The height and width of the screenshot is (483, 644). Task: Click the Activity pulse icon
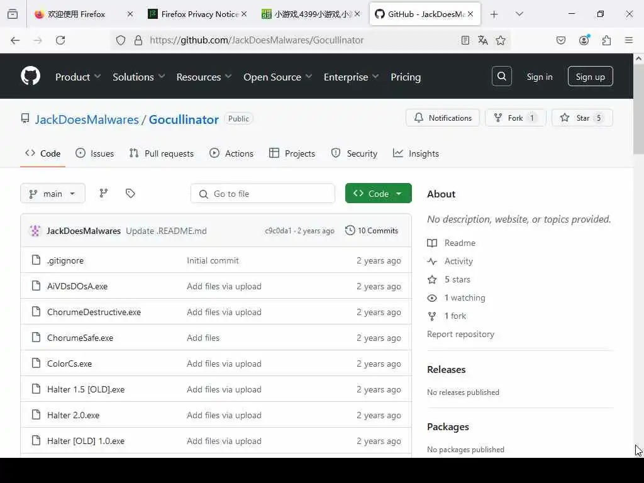[432, 261]
